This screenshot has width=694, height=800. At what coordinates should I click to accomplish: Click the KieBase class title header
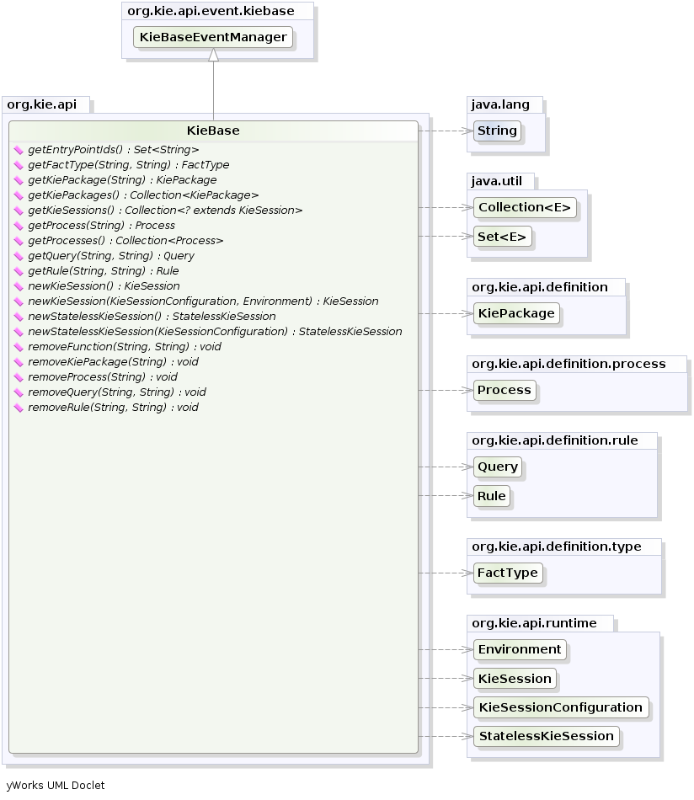tap(213, 131)
